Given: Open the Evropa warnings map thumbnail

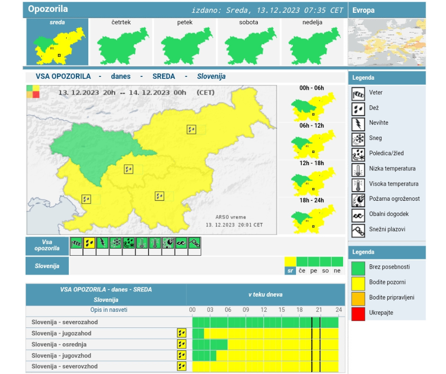Looking at the screenshot, I should [386, 42].
